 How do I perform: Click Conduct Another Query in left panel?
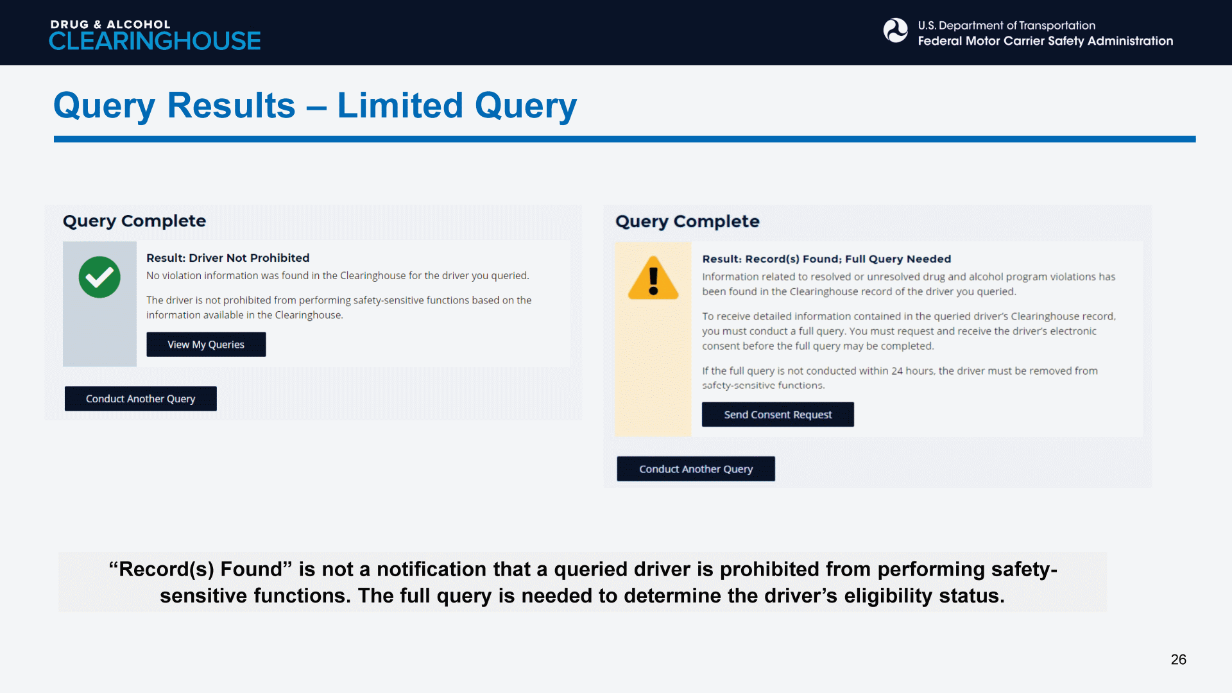coord(141,398)
